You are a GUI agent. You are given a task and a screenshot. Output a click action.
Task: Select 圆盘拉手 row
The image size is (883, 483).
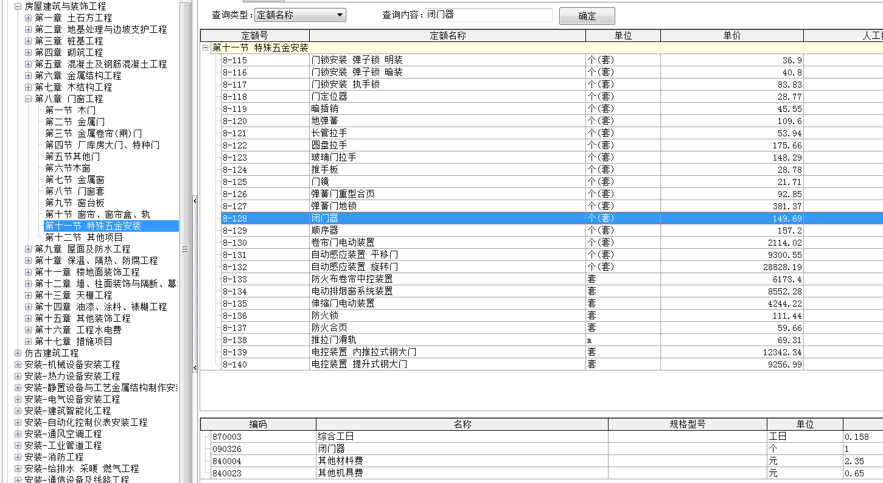[x=552, y=145]
